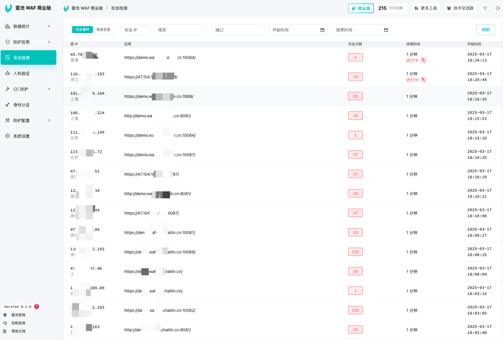Click the 攻击次数 column header
This screenshot has height=340, width=503.
[x=355, y=44]
